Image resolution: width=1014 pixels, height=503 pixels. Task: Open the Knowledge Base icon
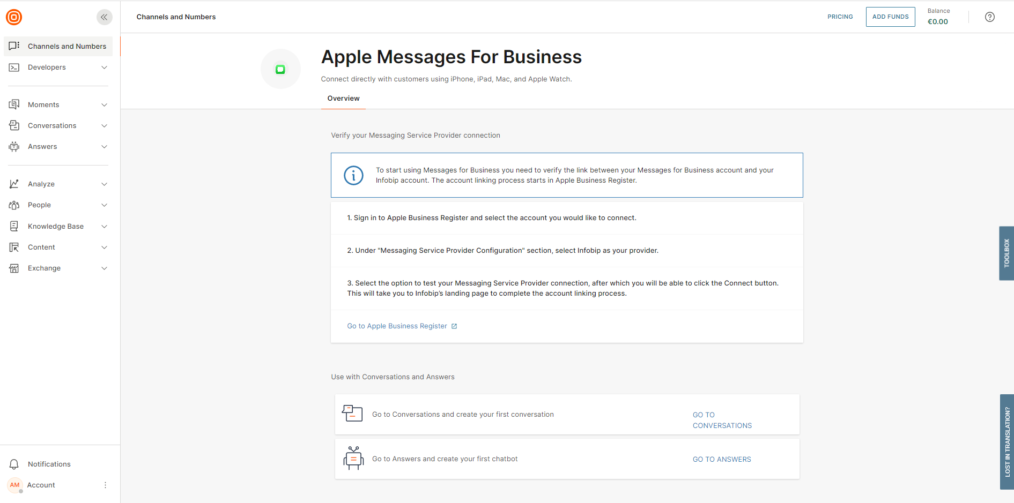(x=14, y=226)
